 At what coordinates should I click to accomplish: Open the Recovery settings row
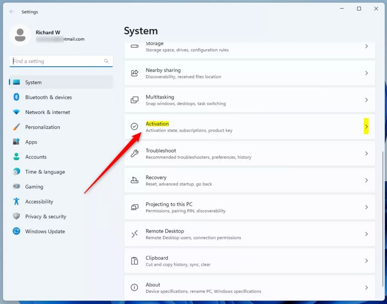(249, 180)
